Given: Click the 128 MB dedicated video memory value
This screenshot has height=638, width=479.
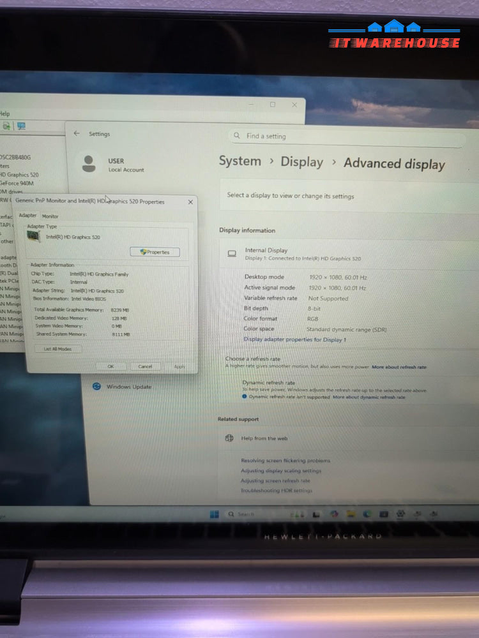Looking at the screenshot, I should pyautogui.click(x=119, y=318).
